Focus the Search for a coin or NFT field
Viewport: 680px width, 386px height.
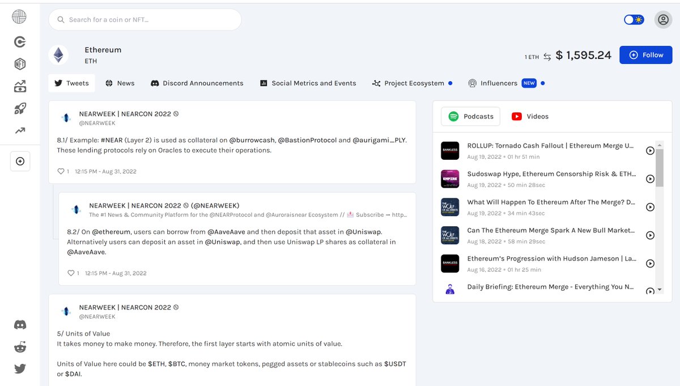click(145, 20)
